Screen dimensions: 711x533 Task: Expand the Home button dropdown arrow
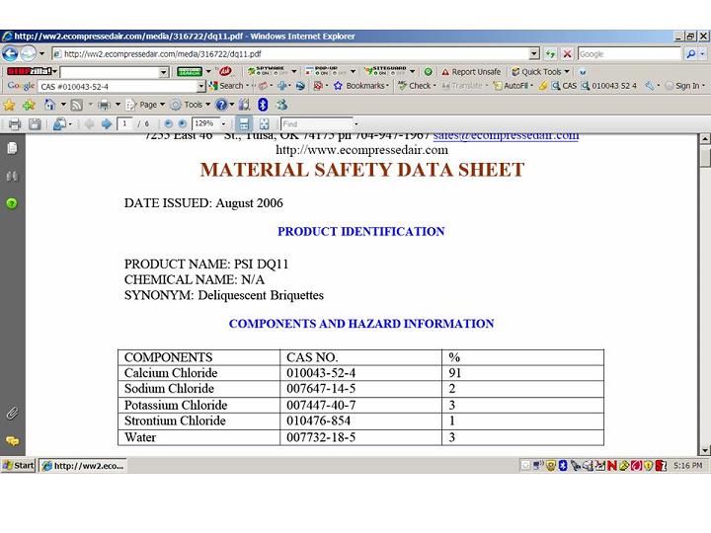point(63,105)
